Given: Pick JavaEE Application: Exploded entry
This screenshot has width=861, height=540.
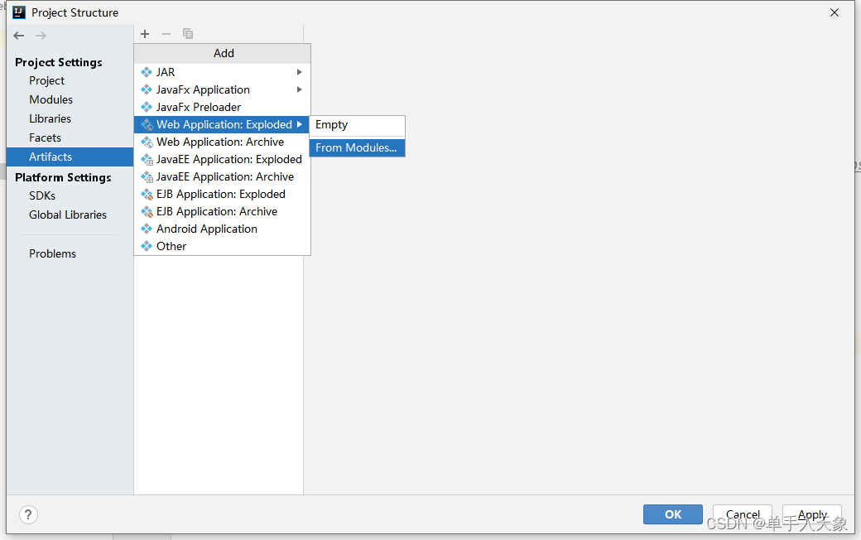Looking at the screenshot, I should pyautogui.click(x=228, y=159).
